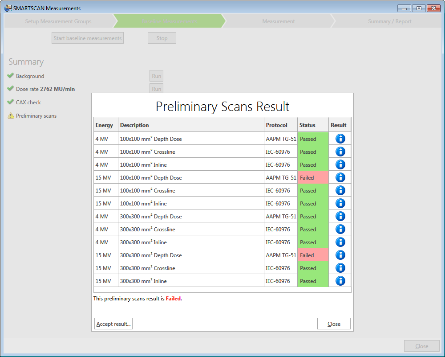Click green checkmark next to CAX check
The image size is (445, 357).
pos(10,102)
